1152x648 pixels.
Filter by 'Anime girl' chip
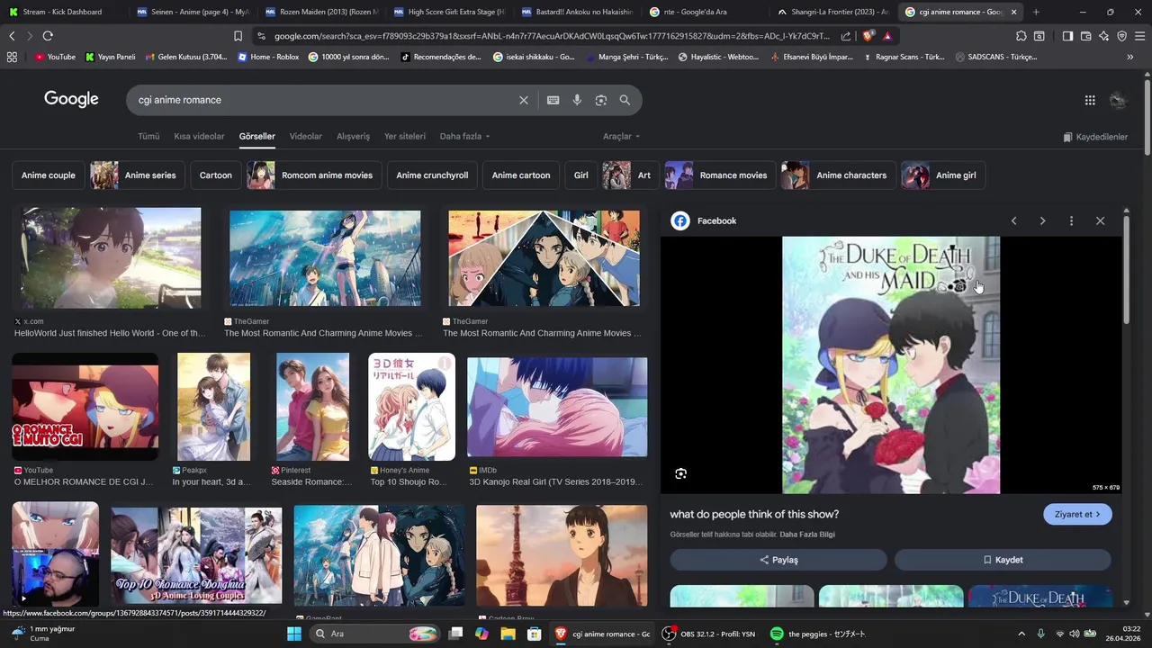click(x=943, y=175)
